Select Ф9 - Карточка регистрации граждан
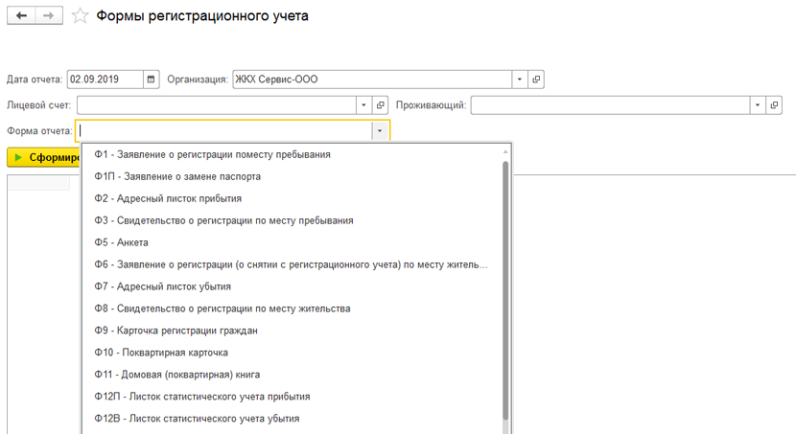 click(x=176, y=331)
